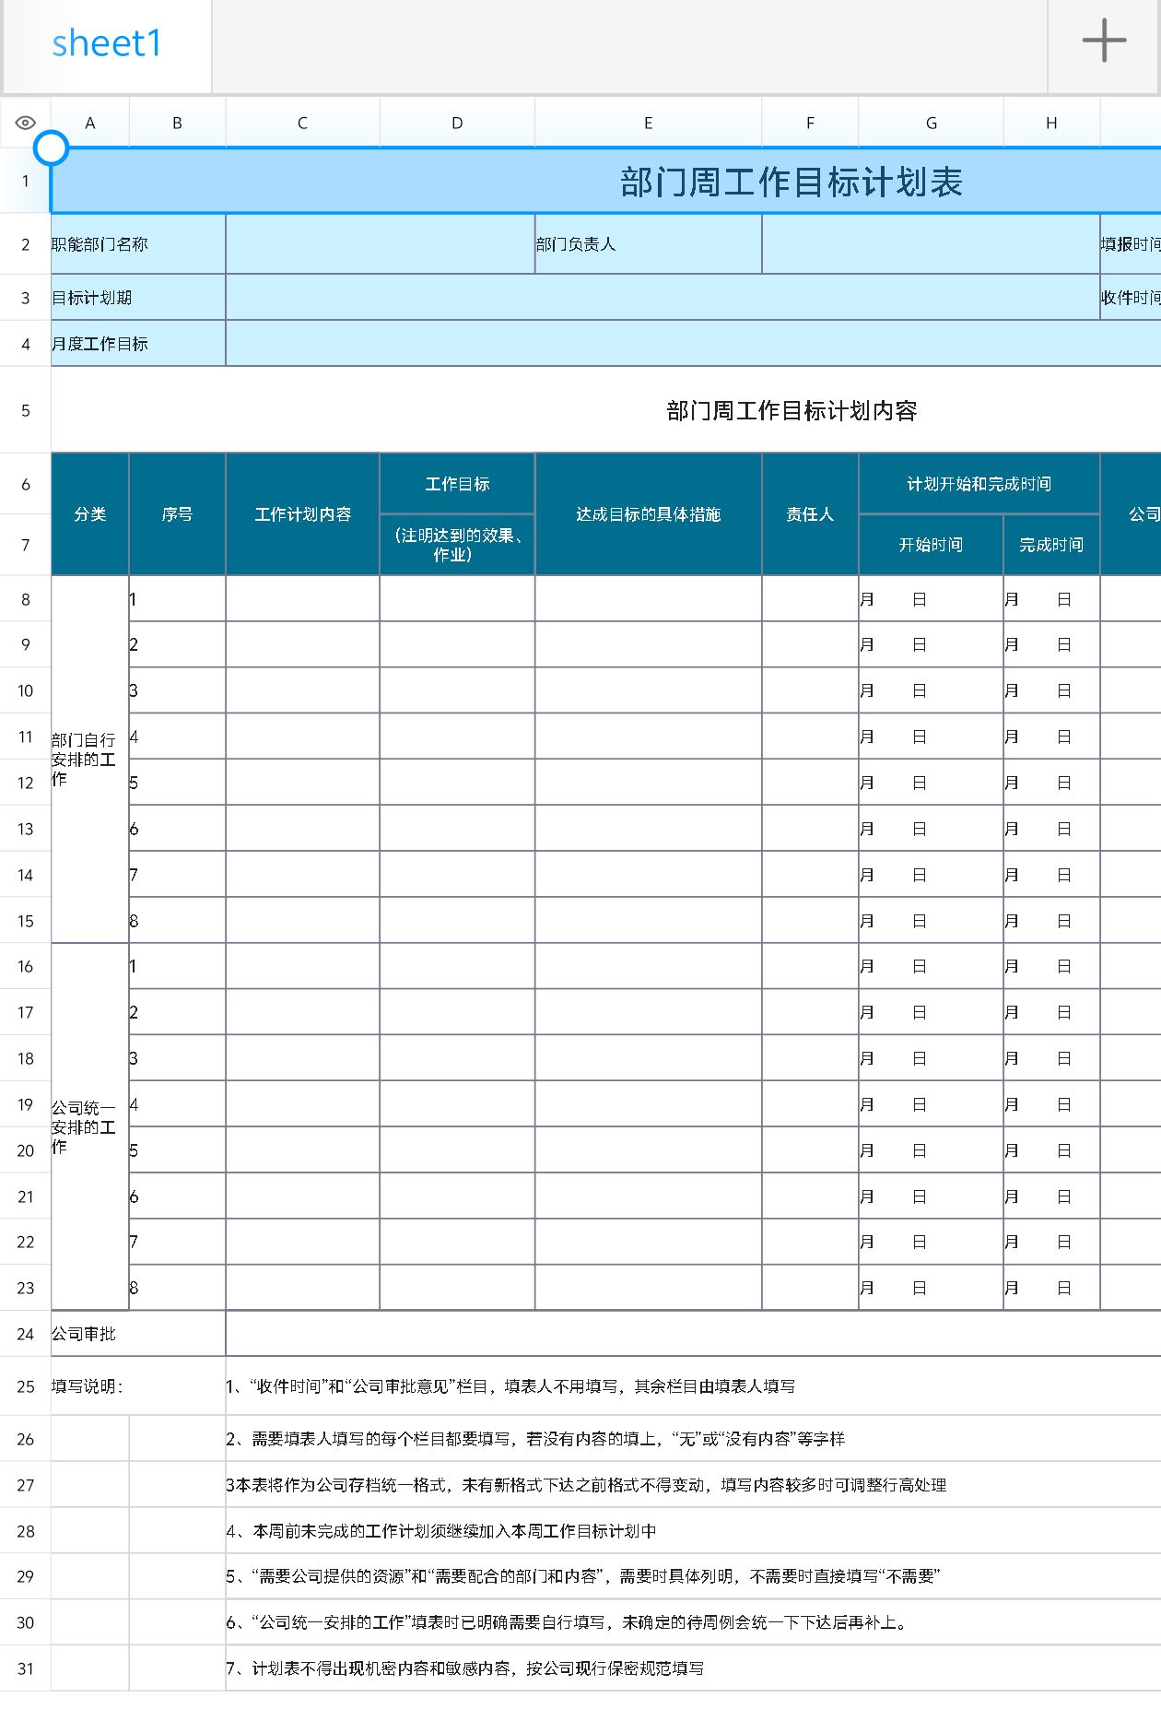Click the 责任人 header cell

[x=810, y=514]
